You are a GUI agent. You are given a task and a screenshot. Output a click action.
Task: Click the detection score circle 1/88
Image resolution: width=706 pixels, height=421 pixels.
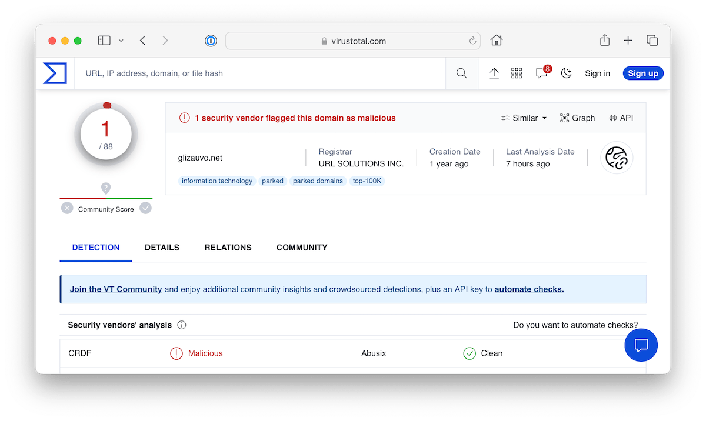coord(106,135)
